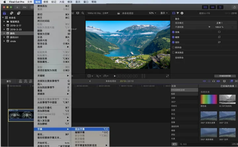Click the 裁剪 onscreen control icon
The image size is (238, 147).
point(219,37)
